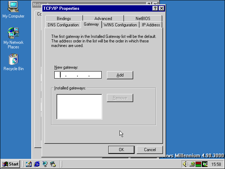This screenshot has width=225, height=169.
Task: Click the Remove button
Action: tap(120, 98)
